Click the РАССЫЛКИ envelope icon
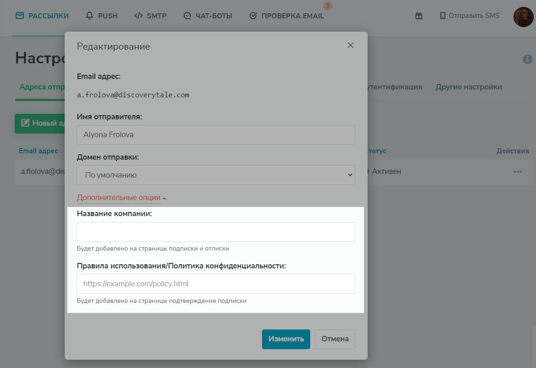This screenshot has width=536, height=368. click(19, 16)
